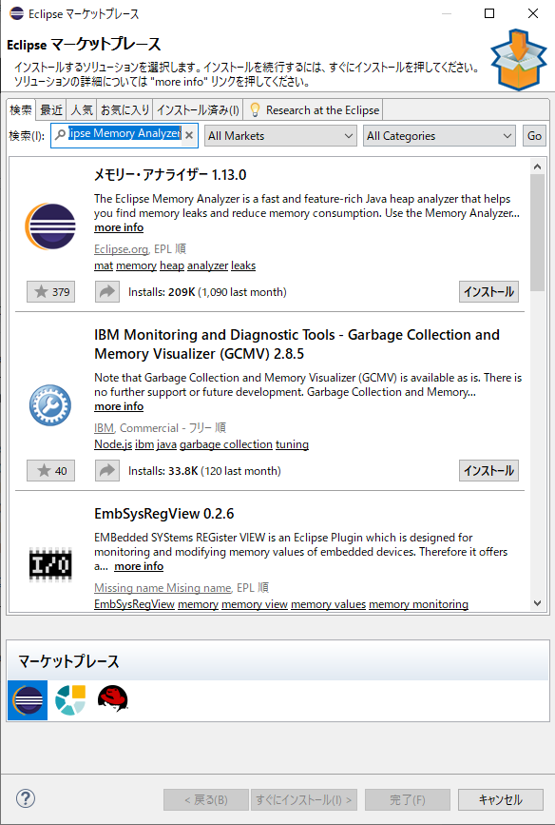This screenshot has width=555, height=825.
Task: Open the All Markets dropdown
Action: tap(279, 136)
